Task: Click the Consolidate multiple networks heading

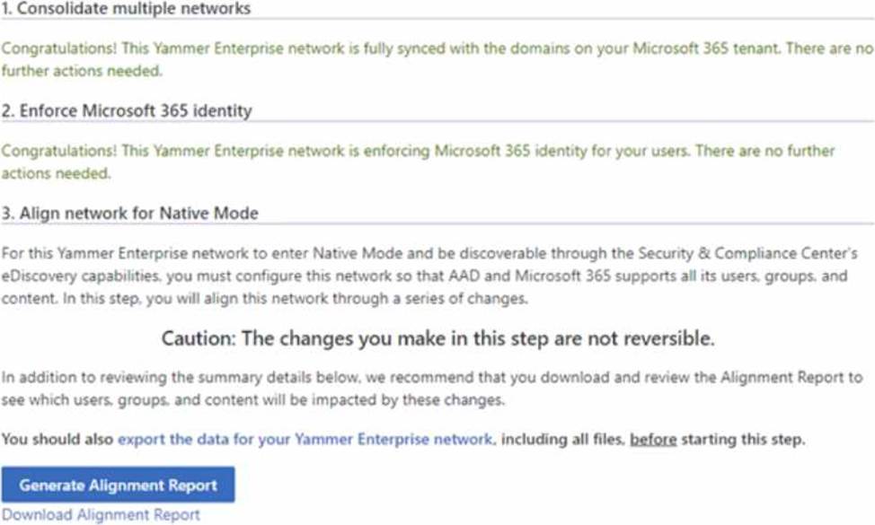Action: (x=126, y=9)
